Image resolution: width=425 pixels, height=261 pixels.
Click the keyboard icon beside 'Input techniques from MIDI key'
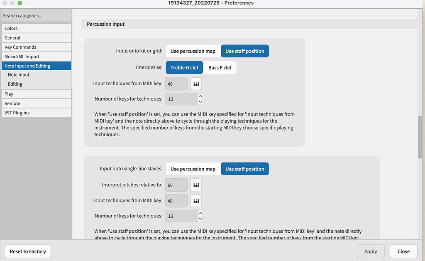point(196,83)
